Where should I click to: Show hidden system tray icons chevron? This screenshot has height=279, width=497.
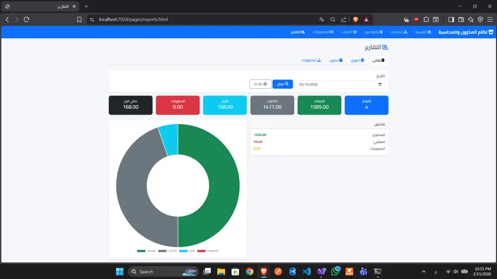[x=423, y=272]
